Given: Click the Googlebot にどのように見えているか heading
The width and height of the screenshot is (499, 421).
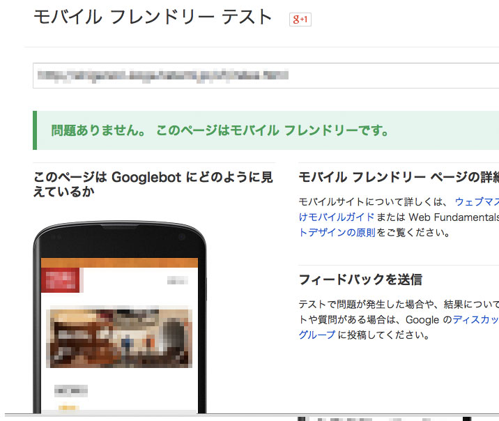Looking at the screenshot, I should 153,184.
